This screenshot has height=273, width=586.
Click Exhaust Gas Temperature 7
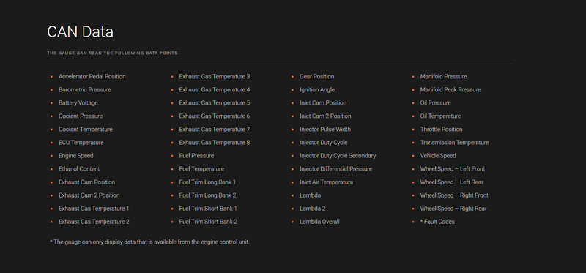pyautogui.click(x=215, y=130)
